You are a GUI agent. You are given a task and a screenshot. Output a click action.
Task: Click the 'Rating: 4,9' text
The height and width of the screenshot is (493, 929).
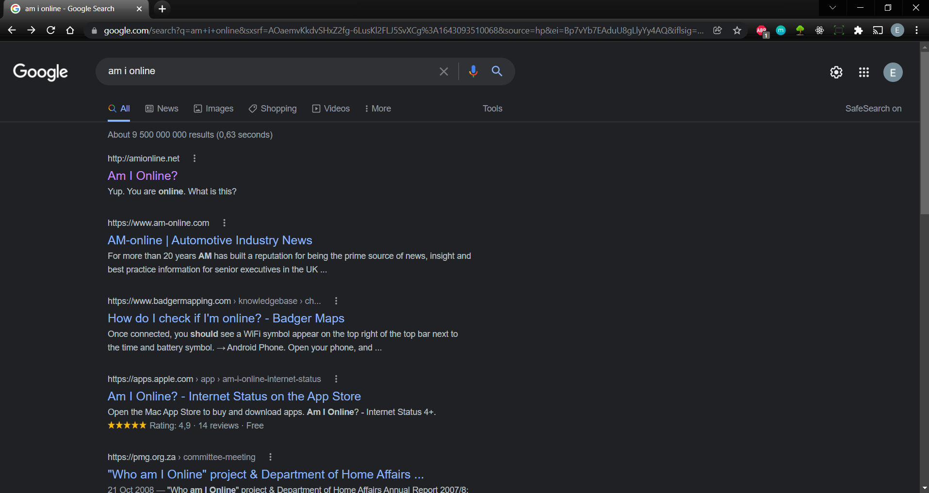coord(170,426)
